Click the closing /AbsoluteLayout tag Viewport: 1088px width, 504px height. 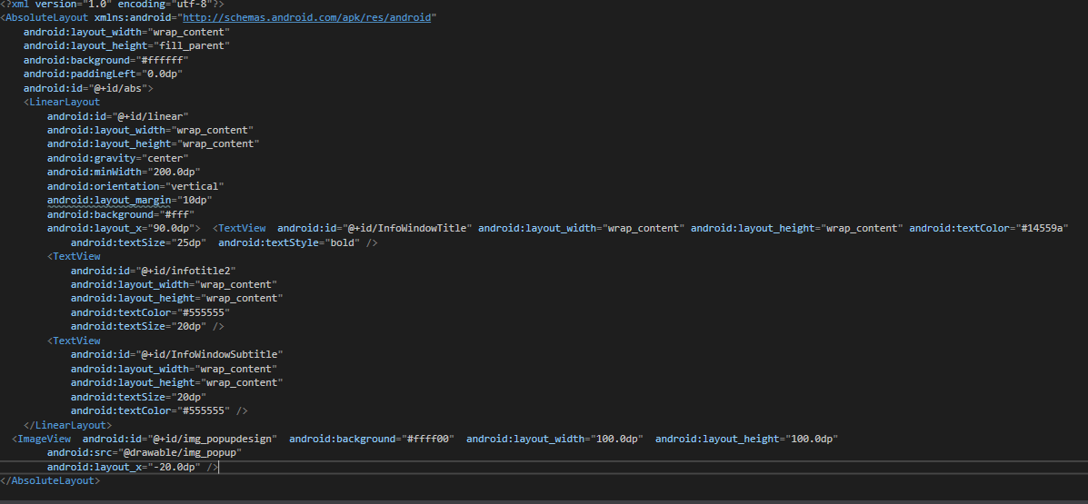[50, 480]
